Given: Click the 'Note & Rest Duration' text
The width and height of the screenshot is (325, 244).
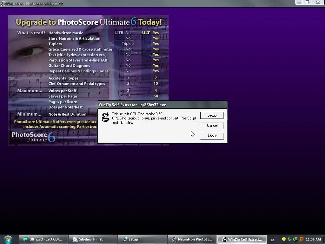Looking at the screenshot, I should pyautogui.click(x=67, y=114).
